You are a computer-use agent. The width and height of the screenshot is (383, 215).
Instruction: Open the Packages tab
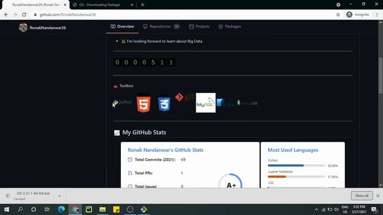pos(230,26)
